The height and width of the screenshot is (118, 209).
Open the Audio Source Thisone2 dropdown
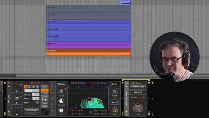138,86
